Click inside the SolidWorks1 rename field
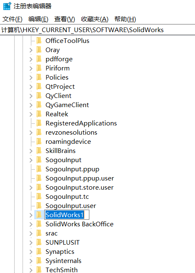The width and height of the screenshot is (195, 273). pos(67,215)
